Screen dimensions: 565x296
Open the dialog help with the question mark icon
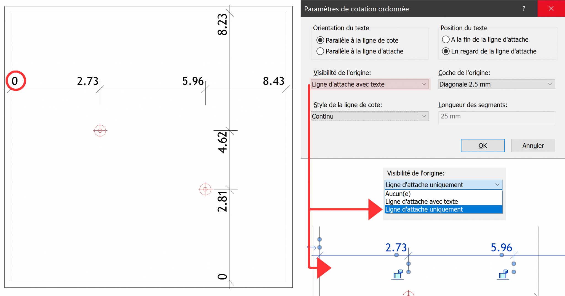(x=524, y=9)
